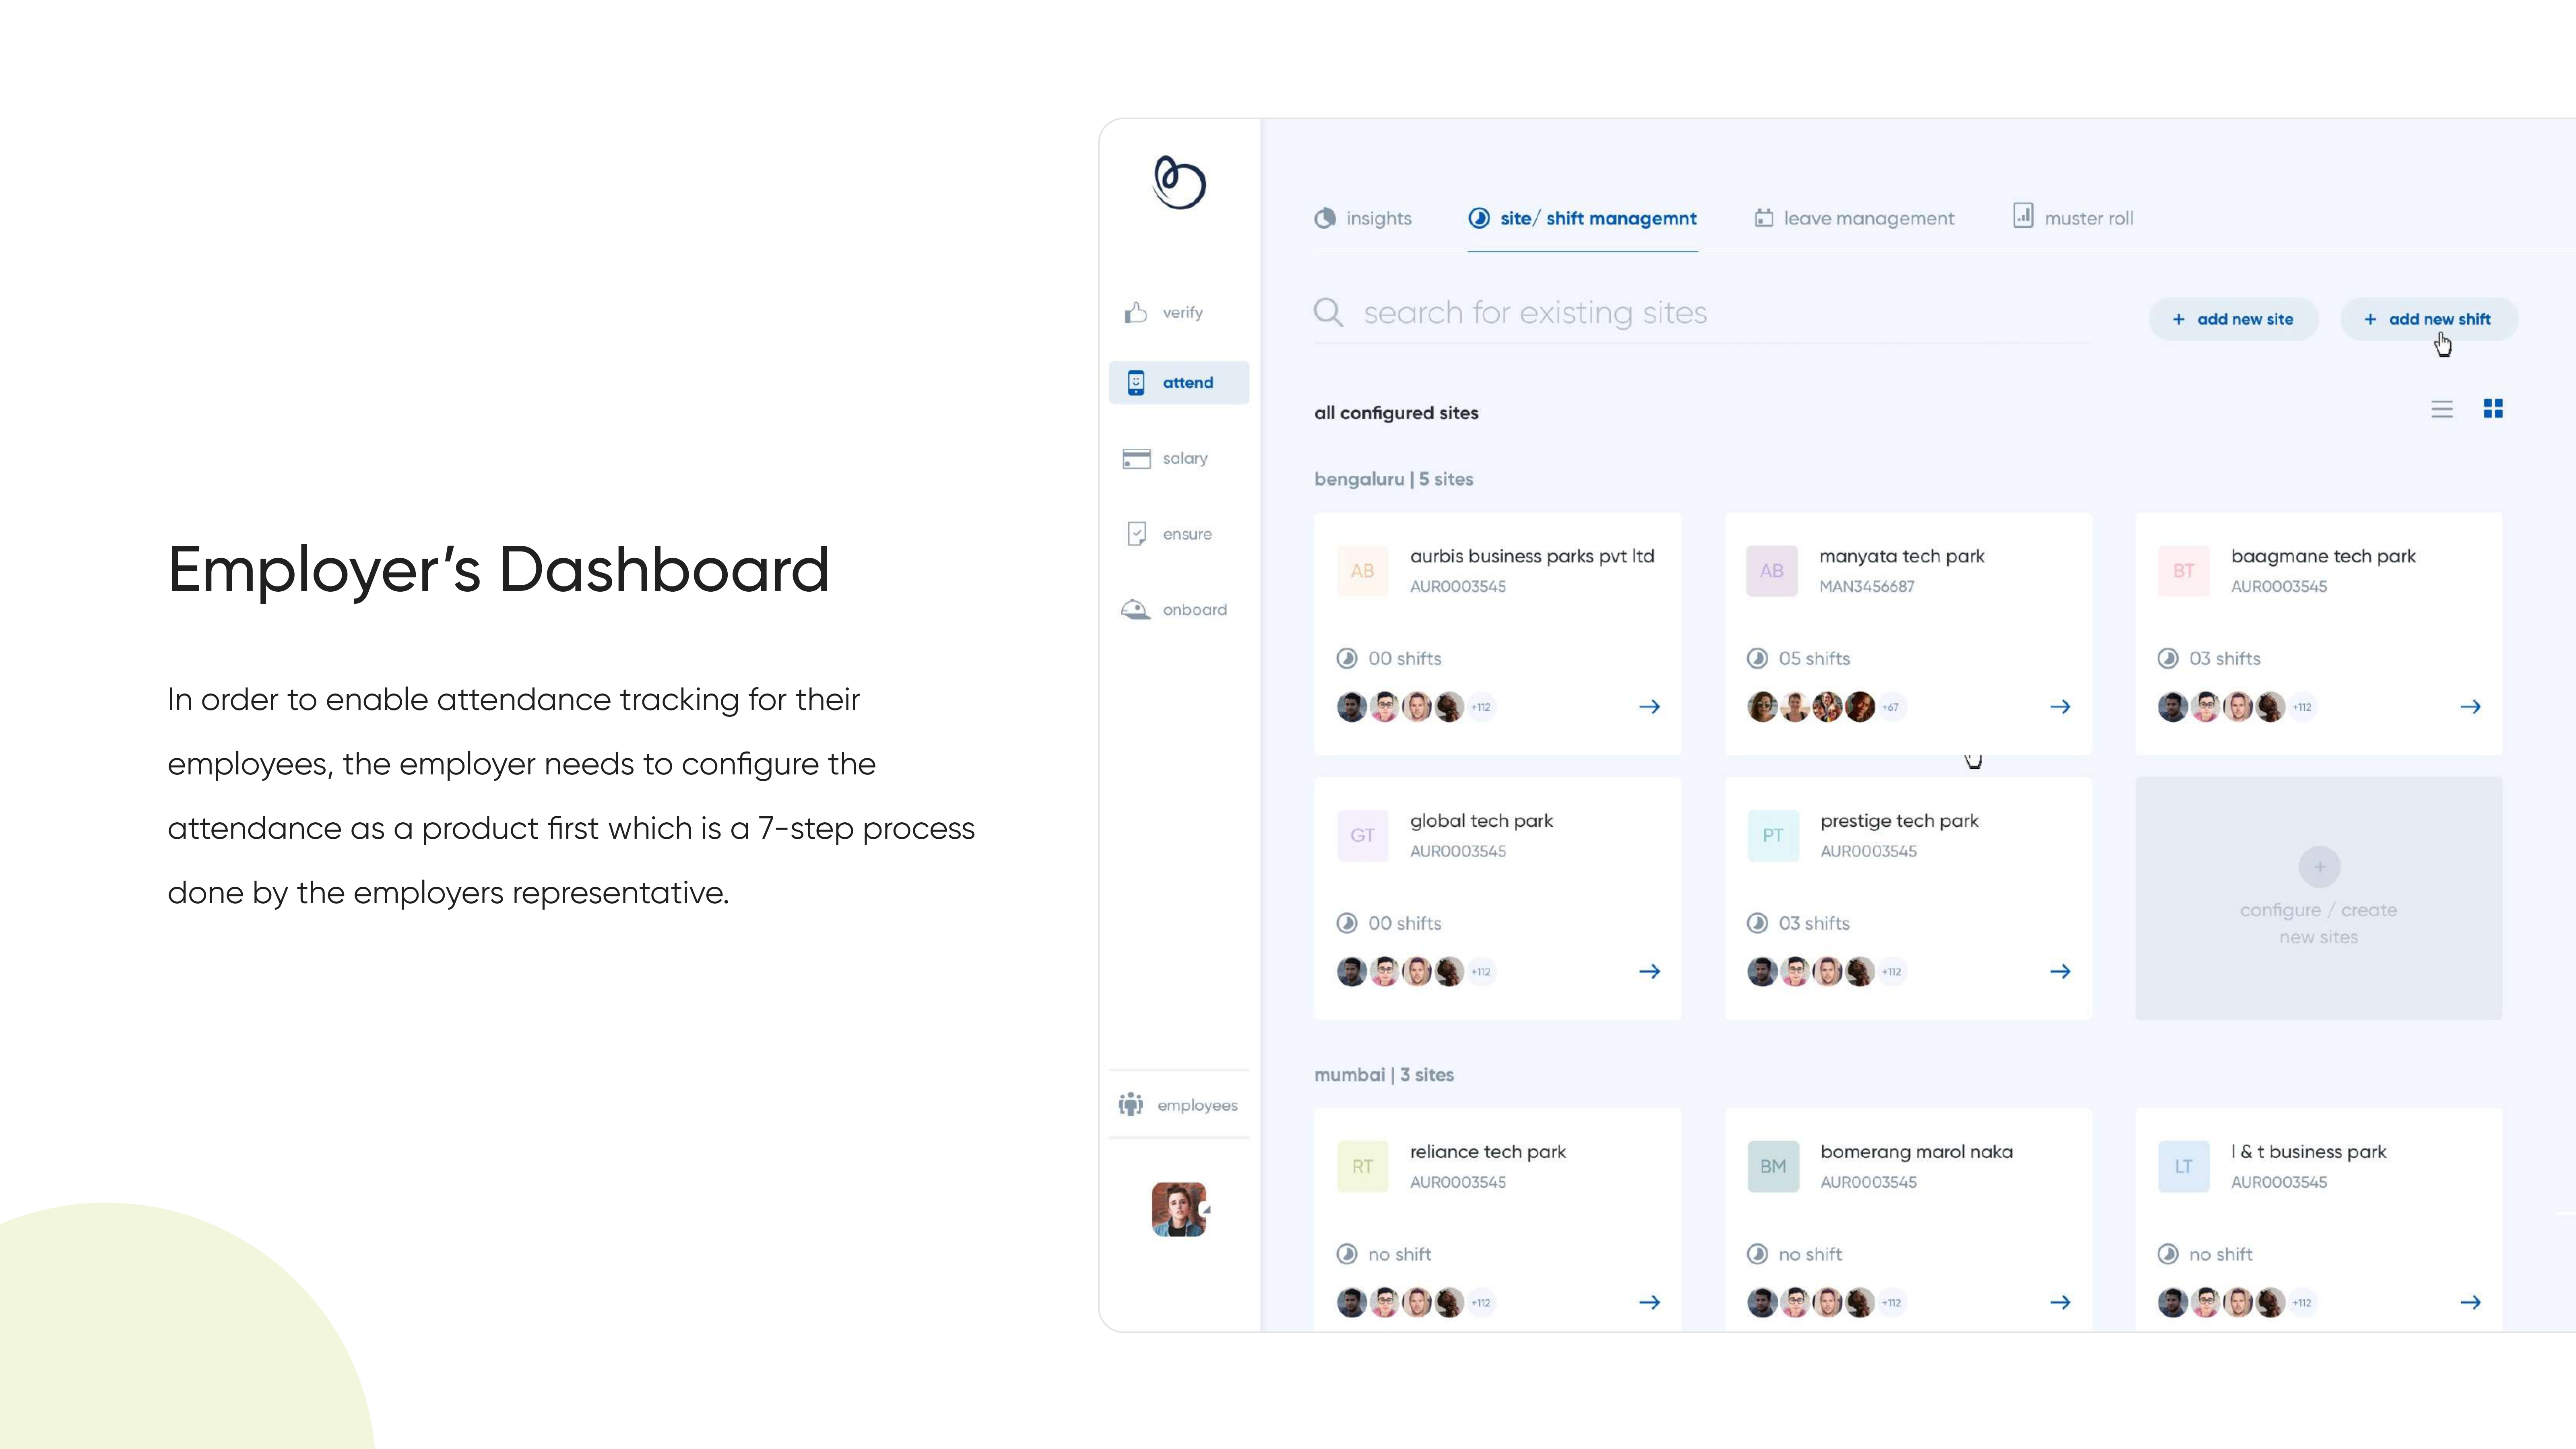The width and height of the screenshot is (2576, 1449).
Task: Open bomerang marol naka card arrow
Action: point(2060,1303)
